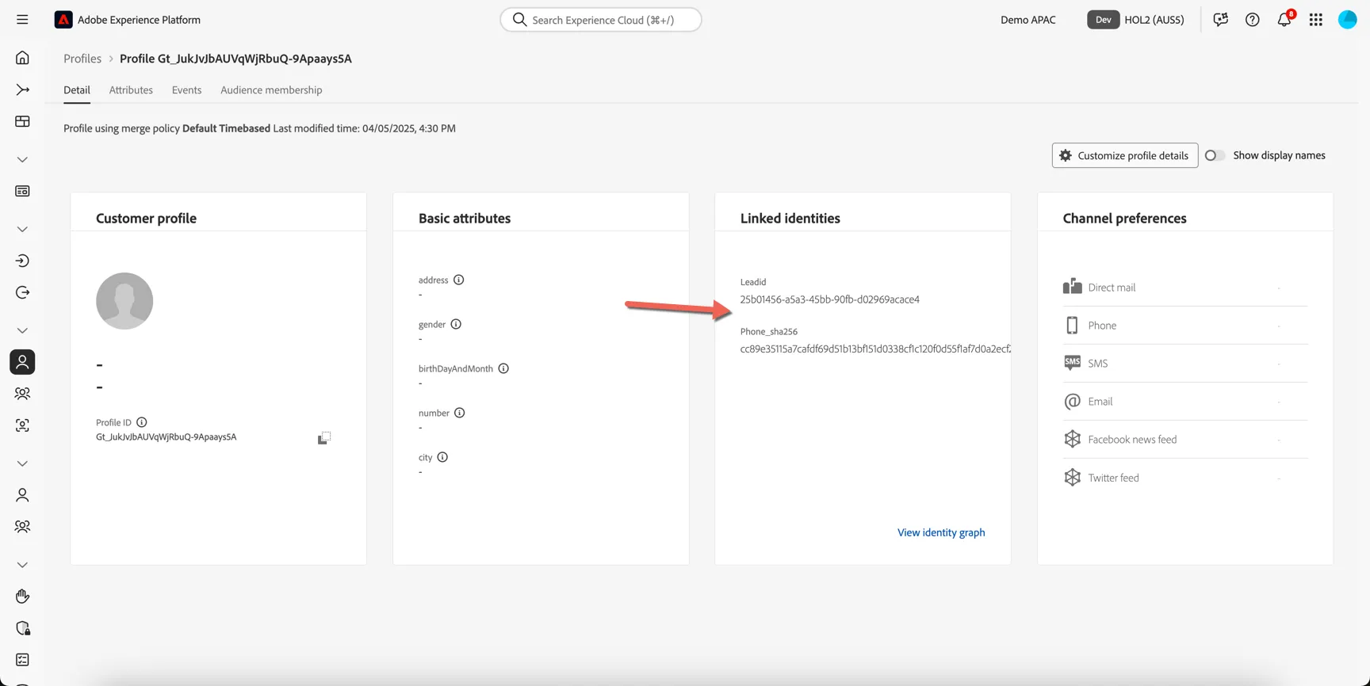Open the Notifications bell
1370x686 pixels.
pyautogui.click(x=1284, y=20)
